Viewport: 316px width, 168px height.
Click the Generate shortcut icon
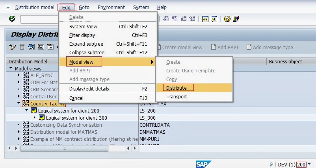pos(214,19)
